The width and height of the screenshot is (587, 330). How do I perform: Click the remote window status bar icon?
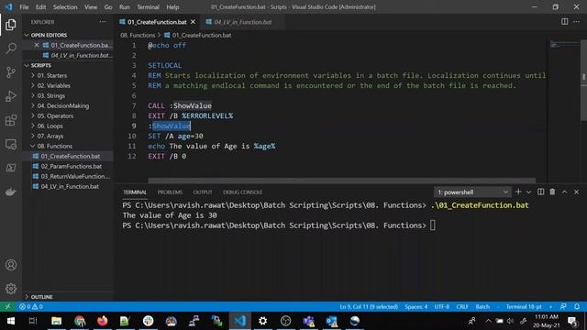pos(7,307)
